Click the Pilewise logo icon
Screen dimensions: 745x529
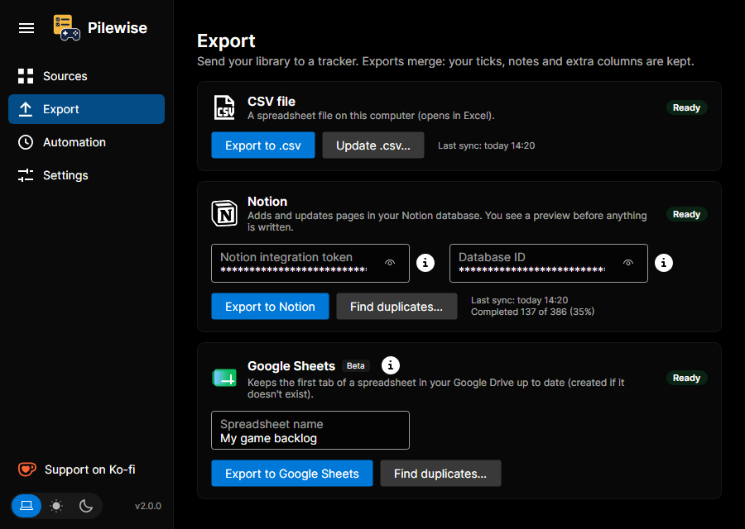click(66, 27)
